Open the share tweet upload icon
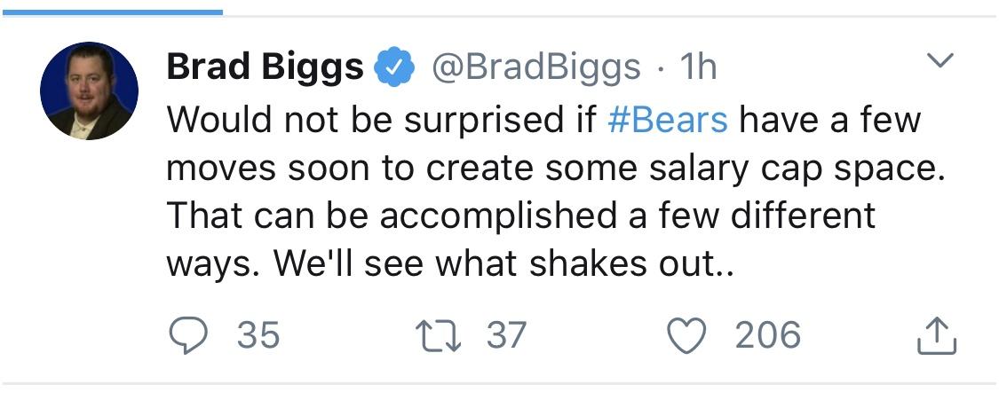This screenshot has height=400, width=999. click(x=937, y=336)
